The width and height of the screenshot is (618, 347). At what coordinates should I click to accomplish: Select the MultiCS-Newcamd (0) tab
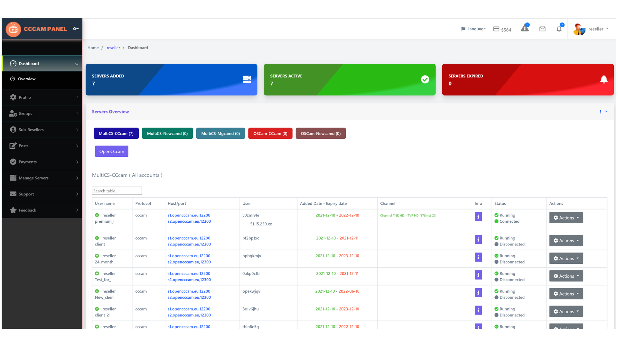coord(167,133)
